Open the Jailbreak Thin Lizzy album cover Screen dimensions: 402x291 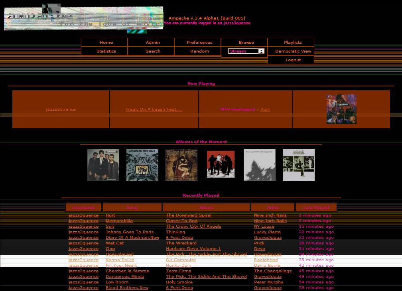point(142,165)
